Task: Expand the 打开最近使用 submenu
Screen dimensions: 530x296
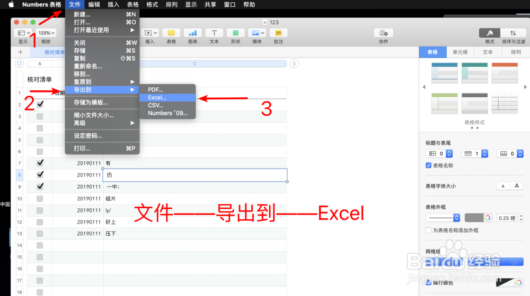Action: (102, 30)
